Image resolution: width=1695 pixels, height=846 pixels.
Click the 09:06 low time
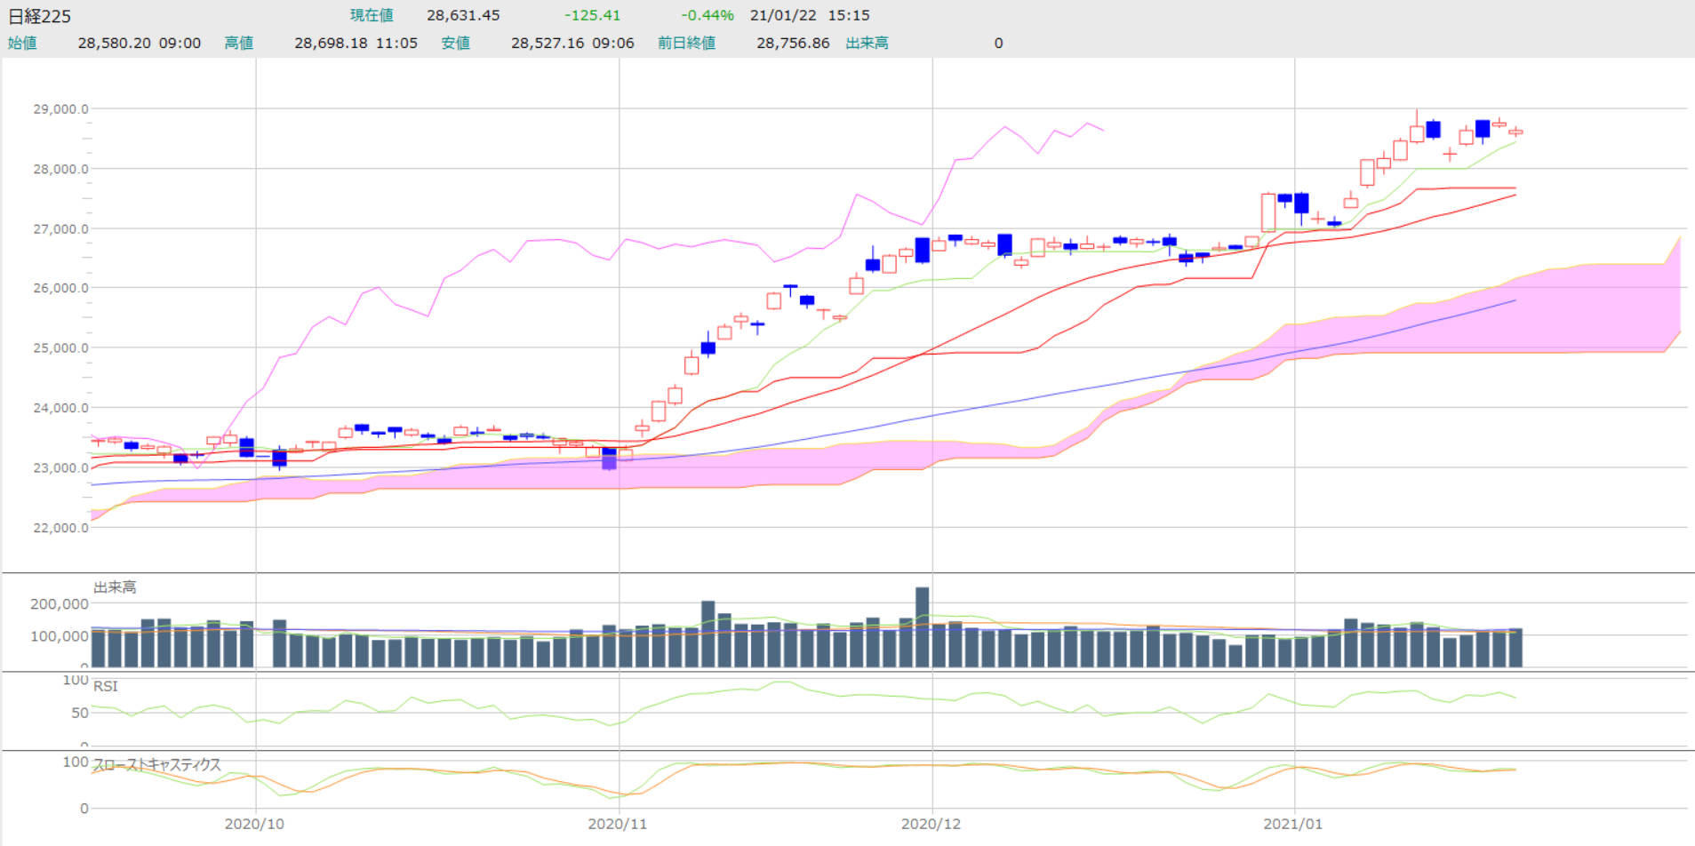(613, 43)
